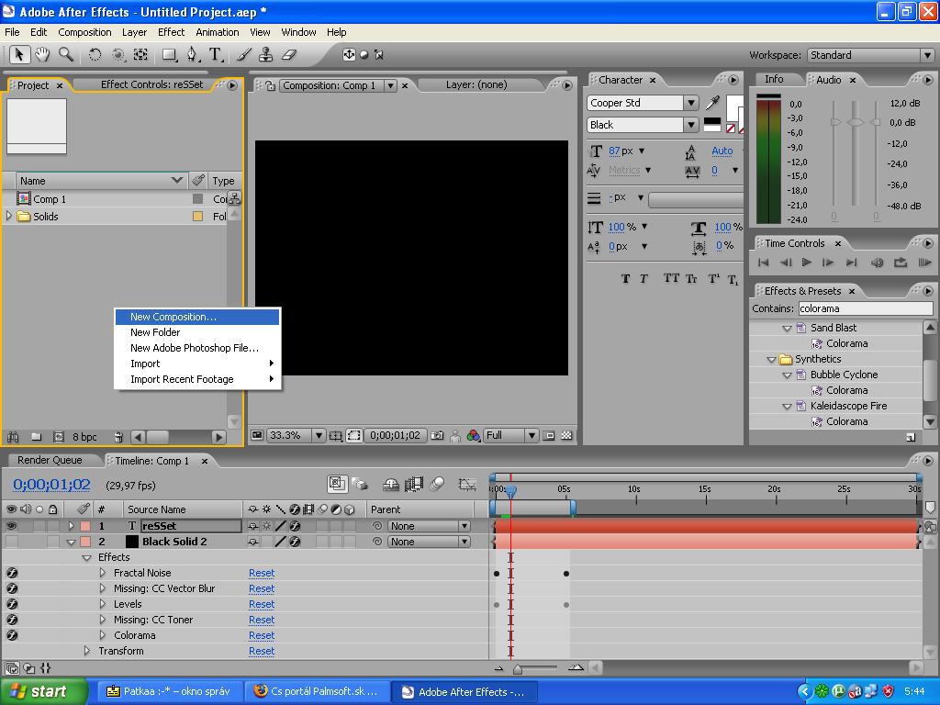The width and height of the screenshot is (940, 705).
Task: Pick the Clone Stamp tool
Action: [266, 55]
